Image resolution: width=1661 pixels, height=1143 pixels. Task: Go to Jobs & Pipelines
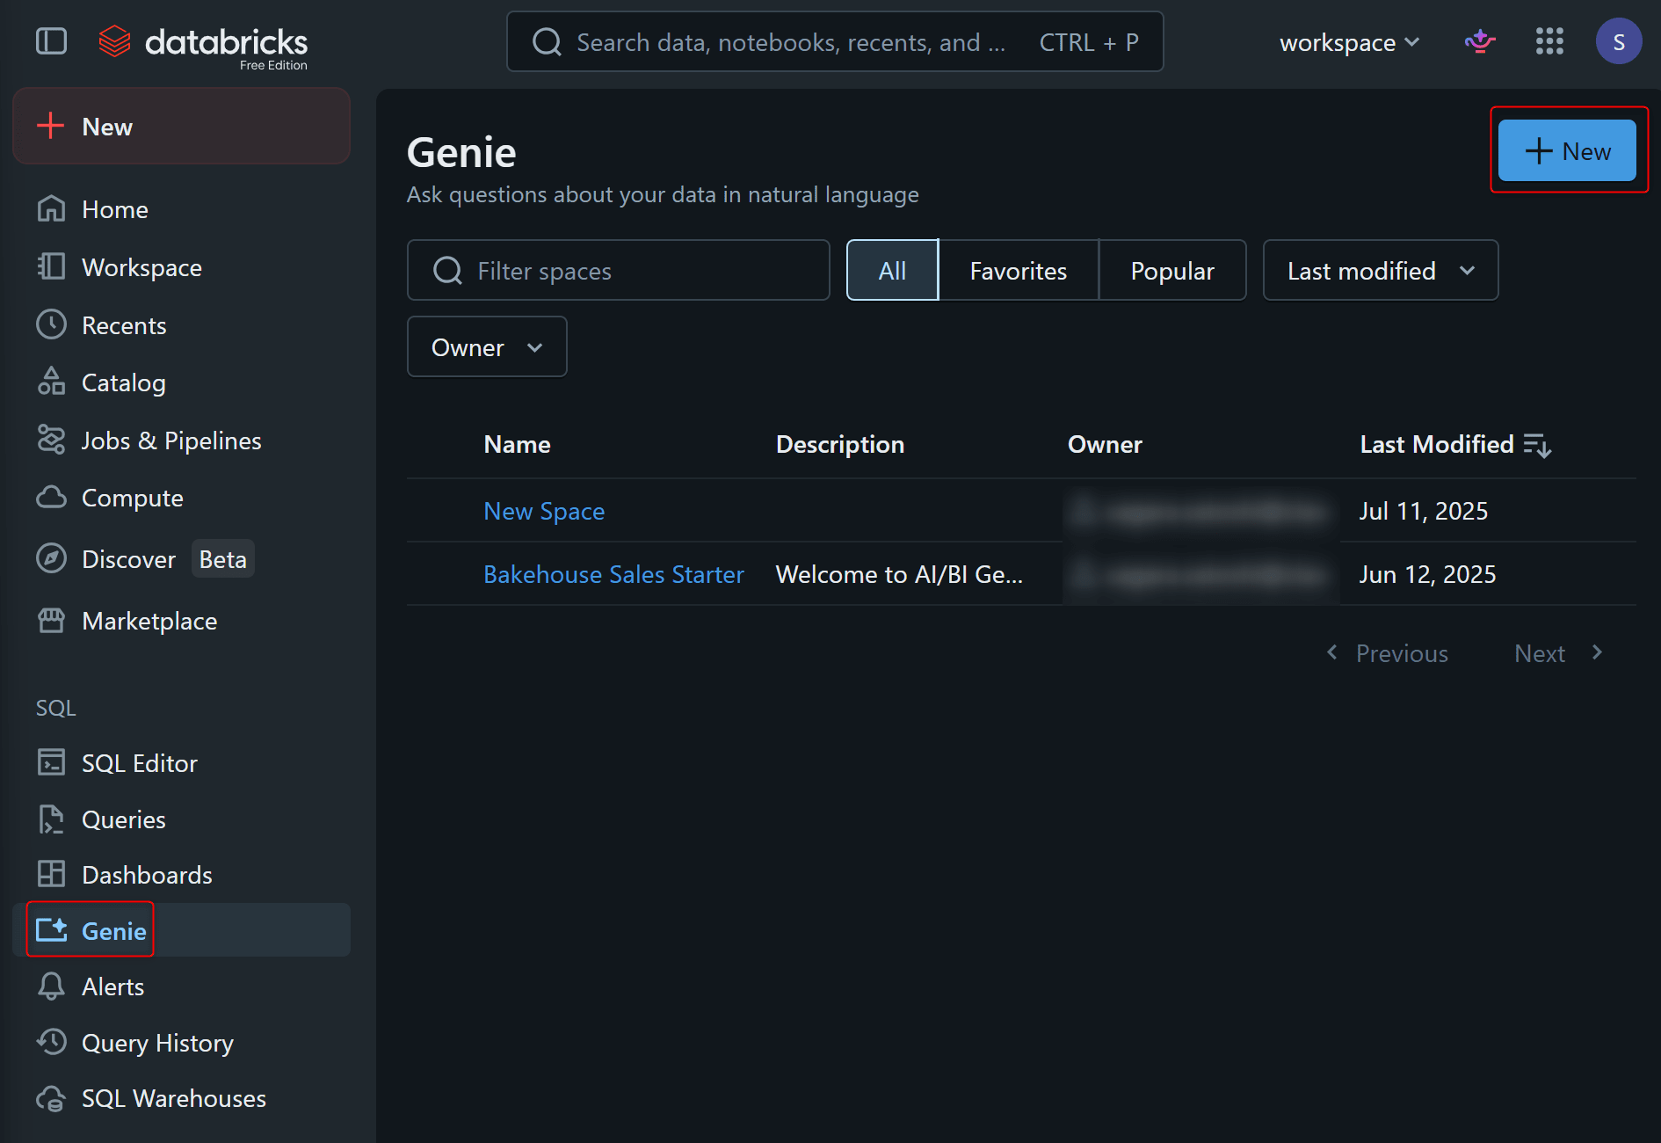tap(170, 440)
